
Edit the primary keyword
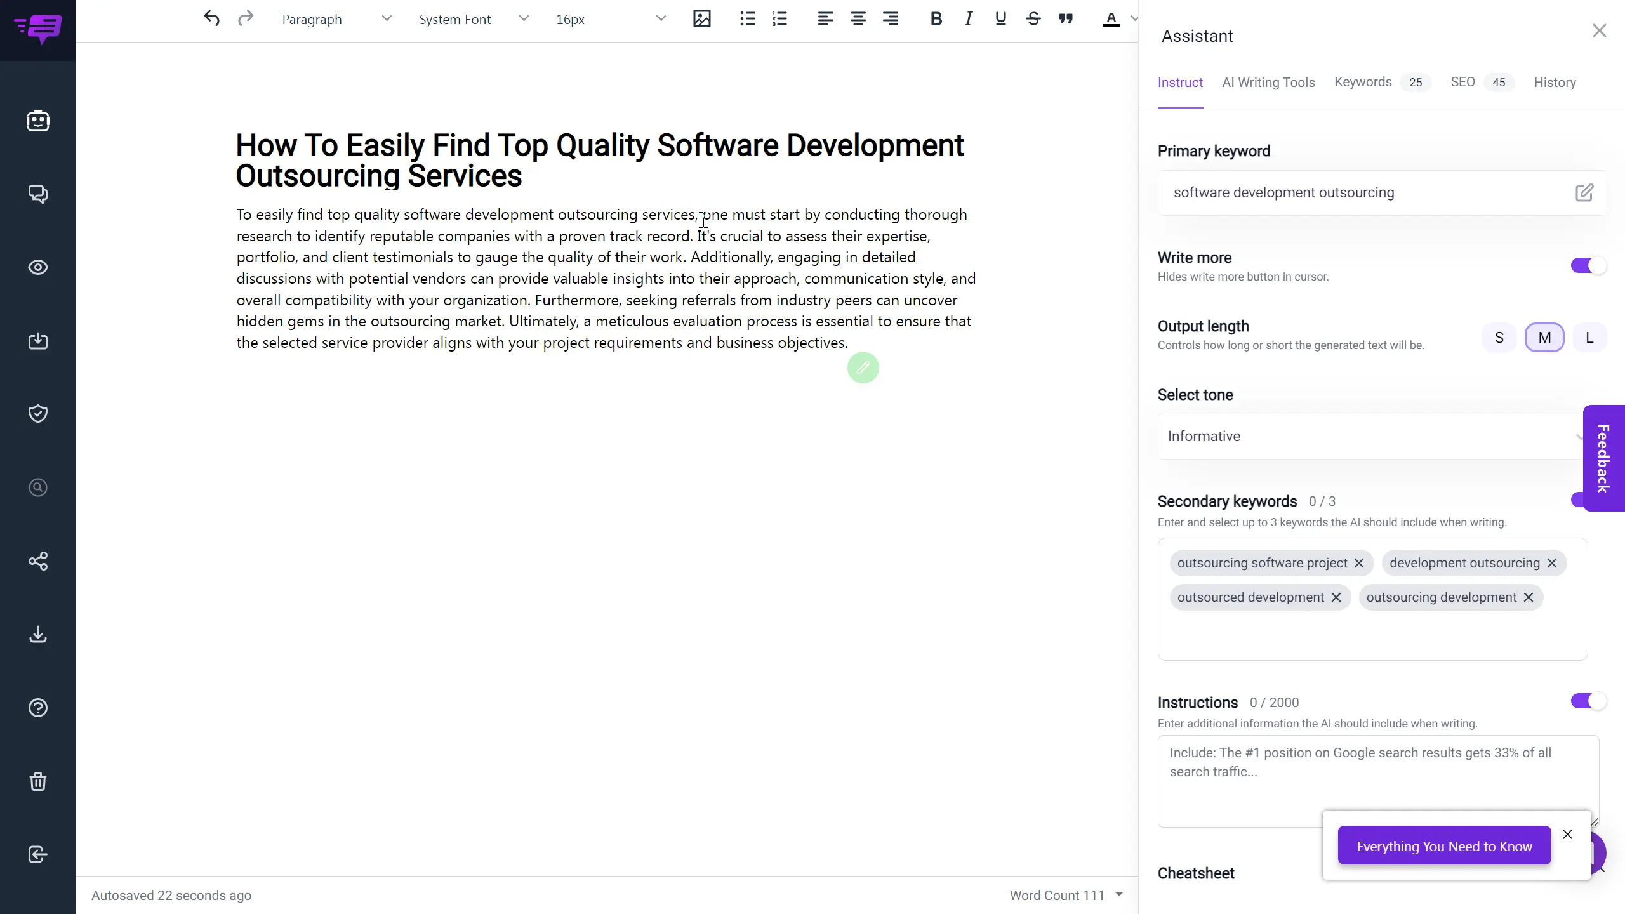click(x=1584, y=193)
